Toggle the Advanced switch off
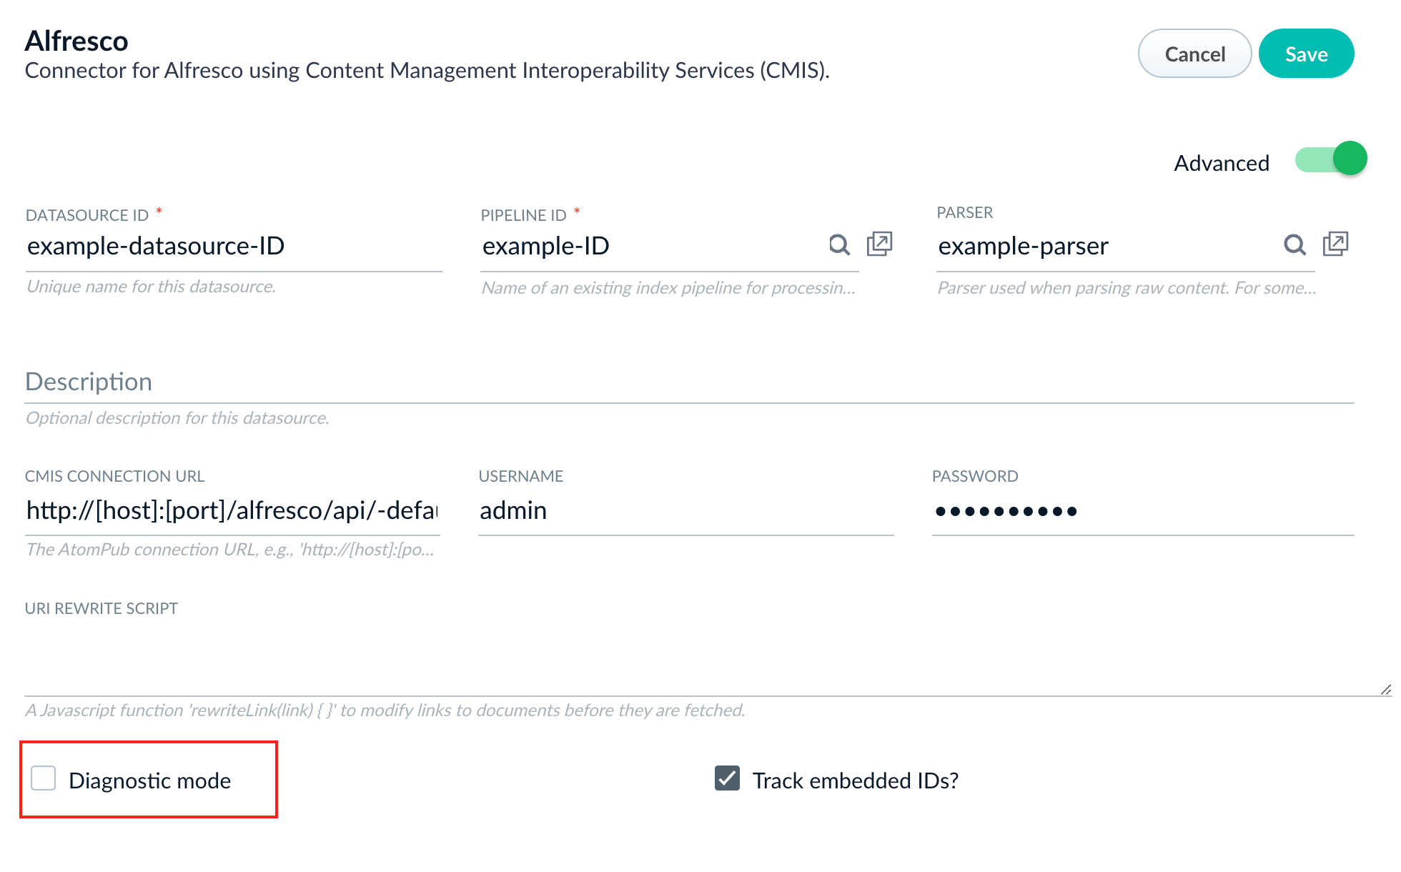Image resolution: width=1401 pixels, height=872 pixels. click(1331, 159)
